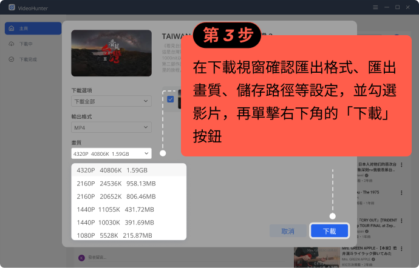
Task: Click the blue 下載 download button
Action: tap(330, 231)
